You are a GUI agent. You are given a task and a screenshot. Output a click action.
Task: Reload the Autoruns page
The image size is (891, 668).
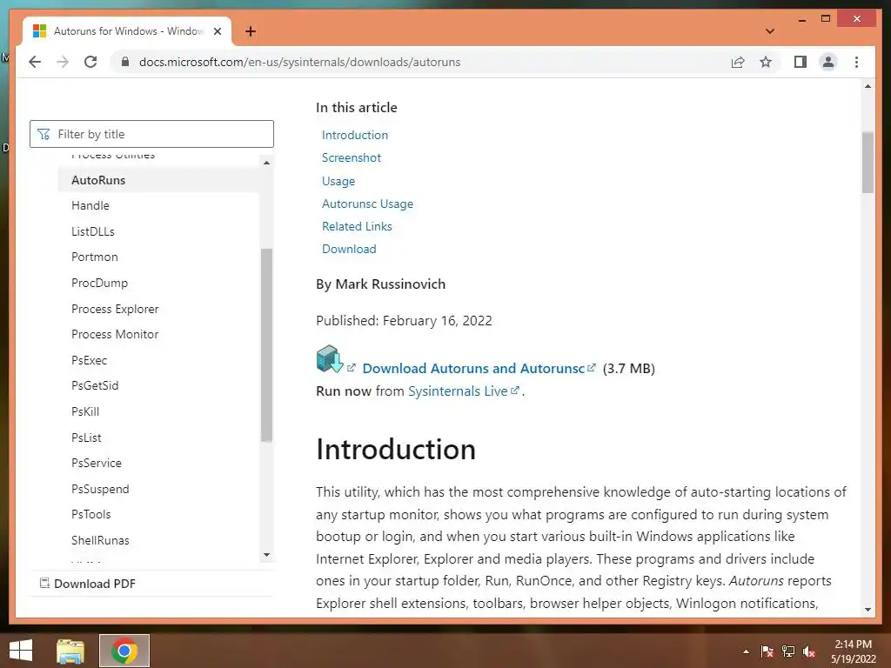[x=90, y=62]
